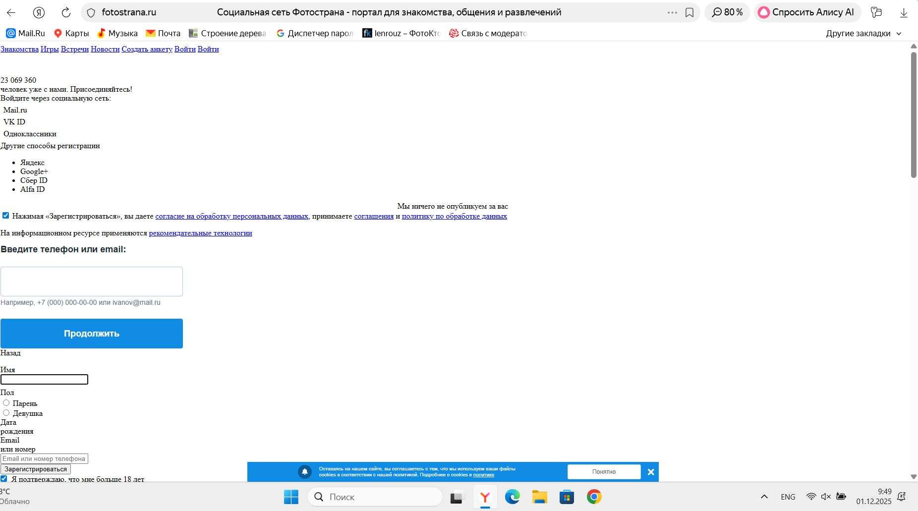Image resolution: width=918 pixels, height=511 pixels.
Task: Click the browser back arrow
Action: pos(11,12)
